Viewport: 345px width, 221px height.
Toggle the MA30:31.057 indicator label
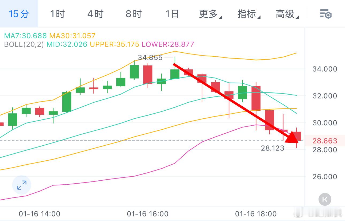point(72,35)
